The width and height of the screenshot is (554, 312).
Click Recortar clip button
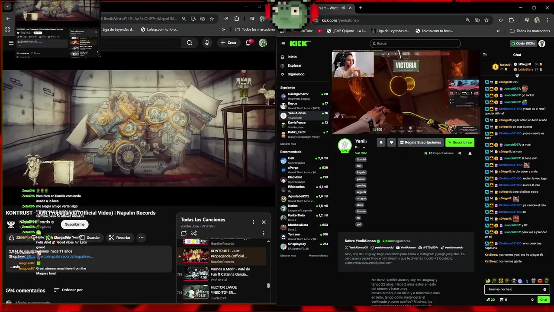click(x=119, y=237)
